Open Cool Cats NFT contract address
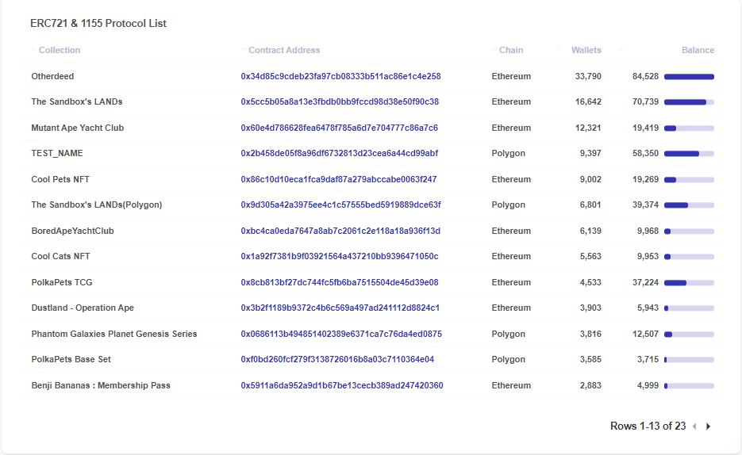Image resolution: width=742 pixels, height=455 pixels. pyautogui.click(x=340, y=256)
